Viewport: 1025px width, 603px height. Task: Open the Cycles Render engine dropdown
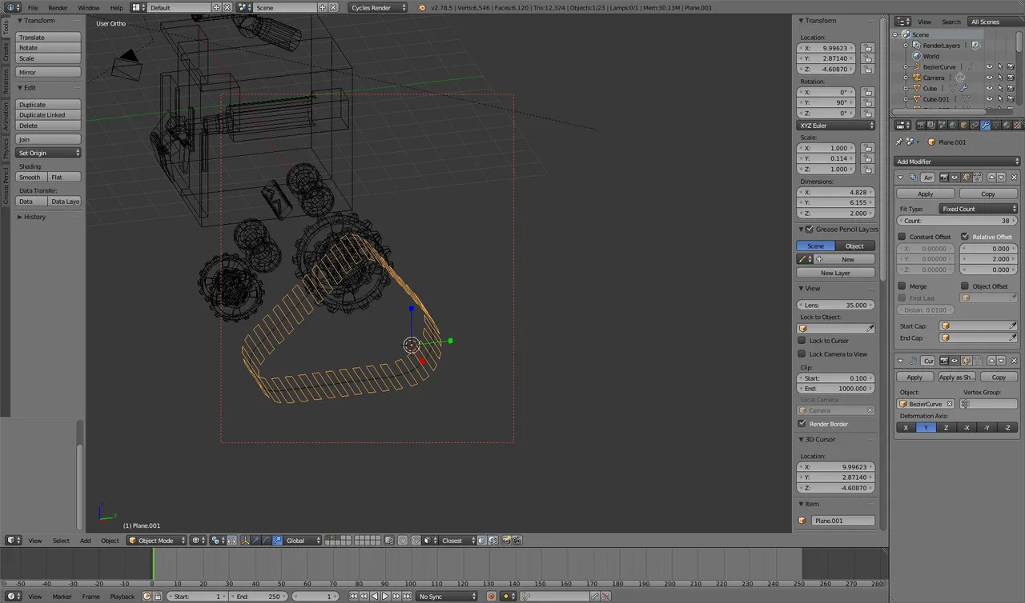[x=379, y=7]
